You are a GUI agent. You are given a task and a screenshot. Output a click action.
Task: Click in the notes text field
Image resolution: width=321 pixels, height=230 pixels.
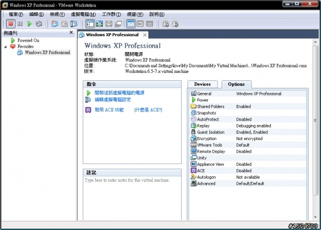tap(132, 198)
